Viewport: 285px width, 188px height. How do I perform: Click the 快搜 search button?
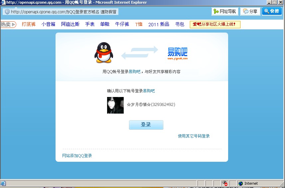(x=272, y=11)
